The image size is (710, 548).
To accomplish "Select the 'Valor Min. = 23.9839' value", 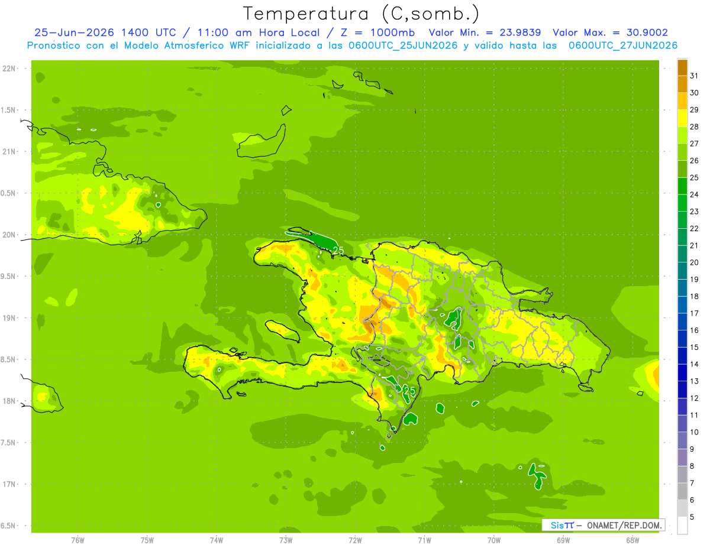I will coord(485,33).
